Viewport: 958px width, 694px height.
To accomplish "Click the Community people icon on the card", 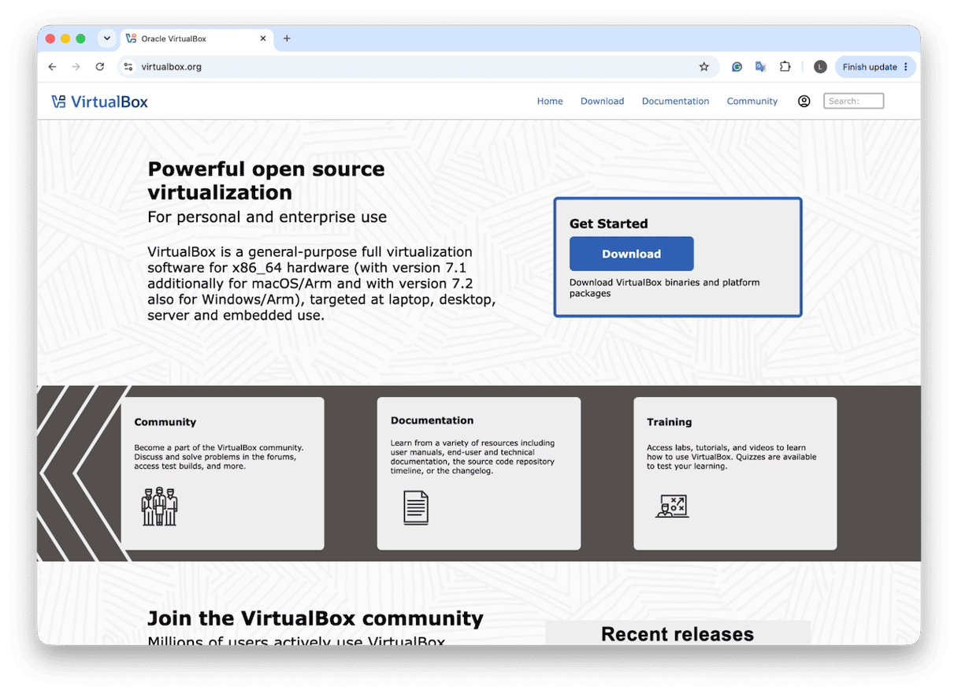I will (159, 507).
